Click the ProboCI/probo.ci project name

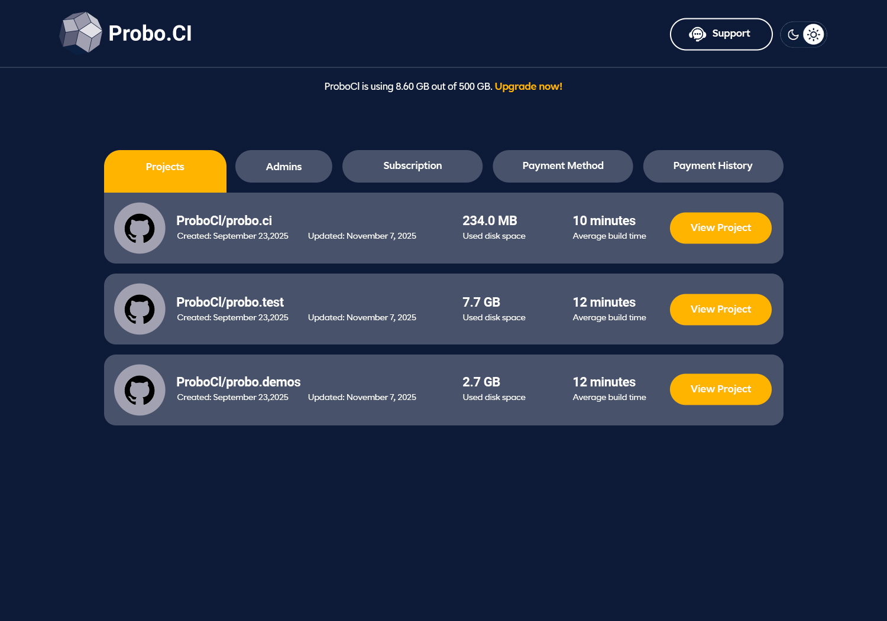(224, 221)
